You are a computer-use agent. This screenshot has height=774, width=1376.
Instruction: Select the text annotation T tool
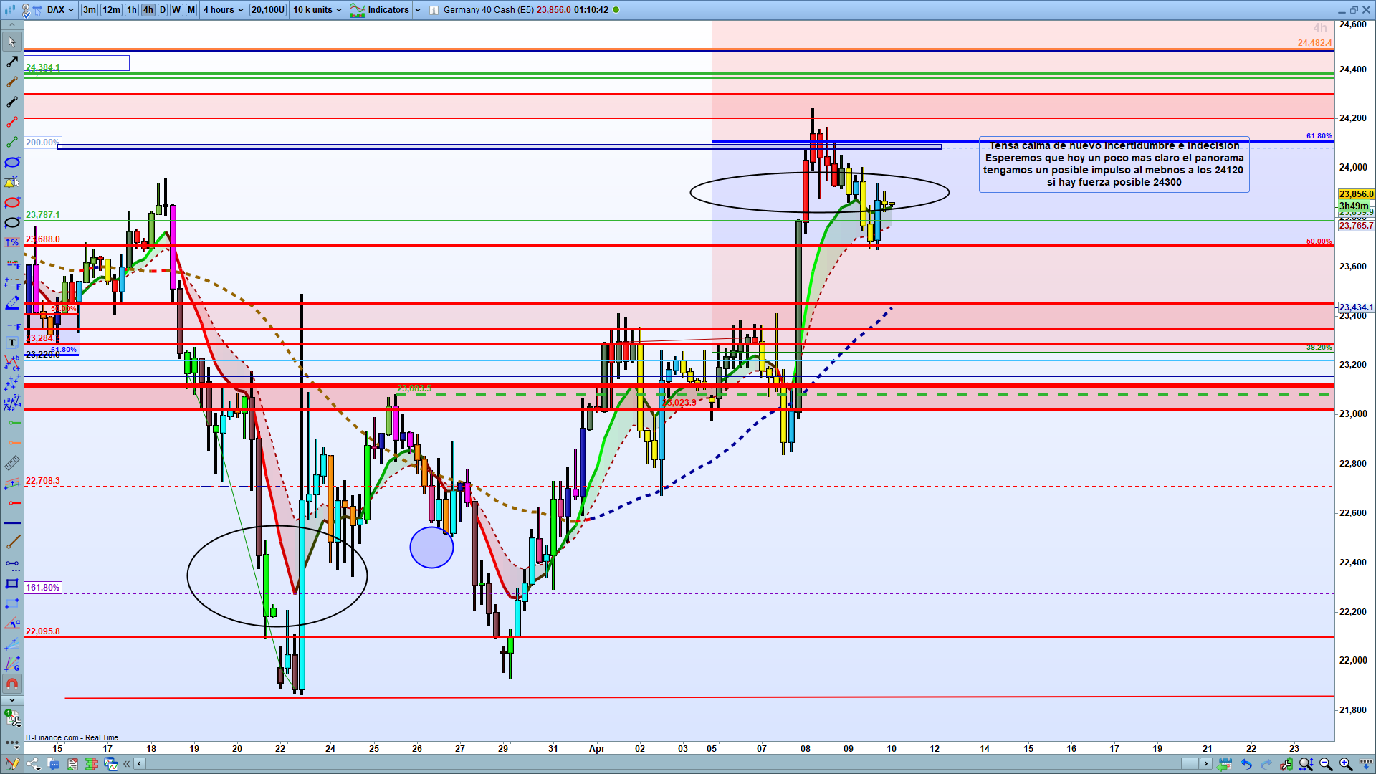12,343
